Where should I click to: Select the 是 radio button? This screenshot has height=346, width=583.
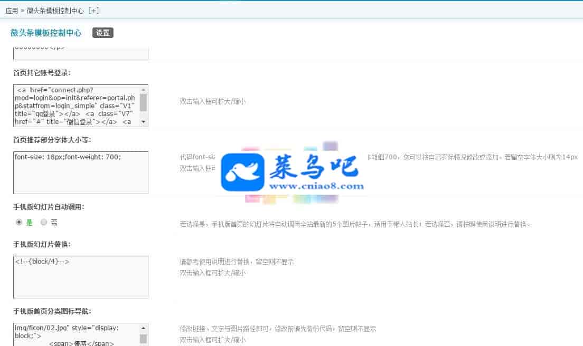point(20,223)
